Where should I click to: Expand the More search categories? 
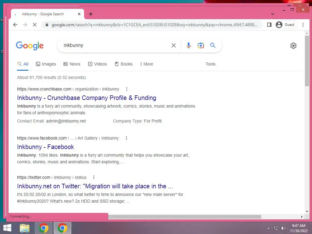[x=147, y=64]
